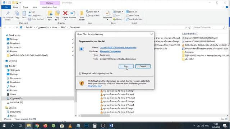Click the horizontal scrollbar thumb in file list
The height and width of the screenshot is (129, 230).
tap(95, 116)
